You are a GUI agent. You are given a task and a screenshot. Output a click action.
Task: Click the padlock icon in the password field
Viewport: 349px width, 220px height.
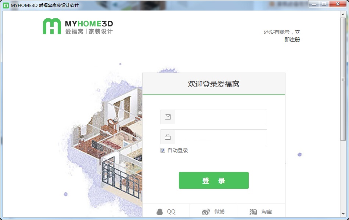pyautogui.click(x=168, y=136)
